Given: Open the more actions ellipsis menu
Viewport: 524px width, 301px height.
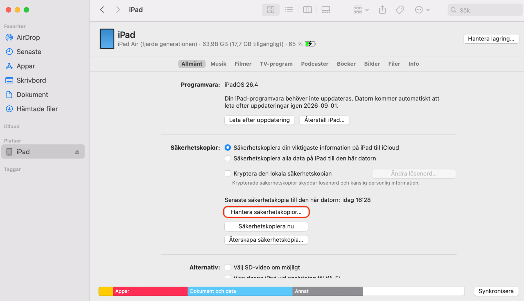Looking at the screenshot, I should [x=422, y=10].
